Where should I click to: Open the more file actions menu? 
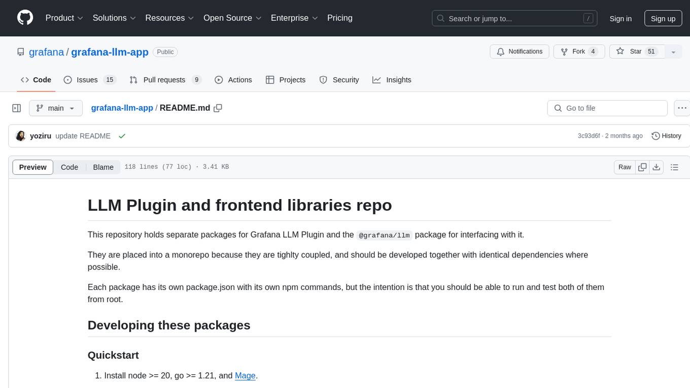[682, 108]
